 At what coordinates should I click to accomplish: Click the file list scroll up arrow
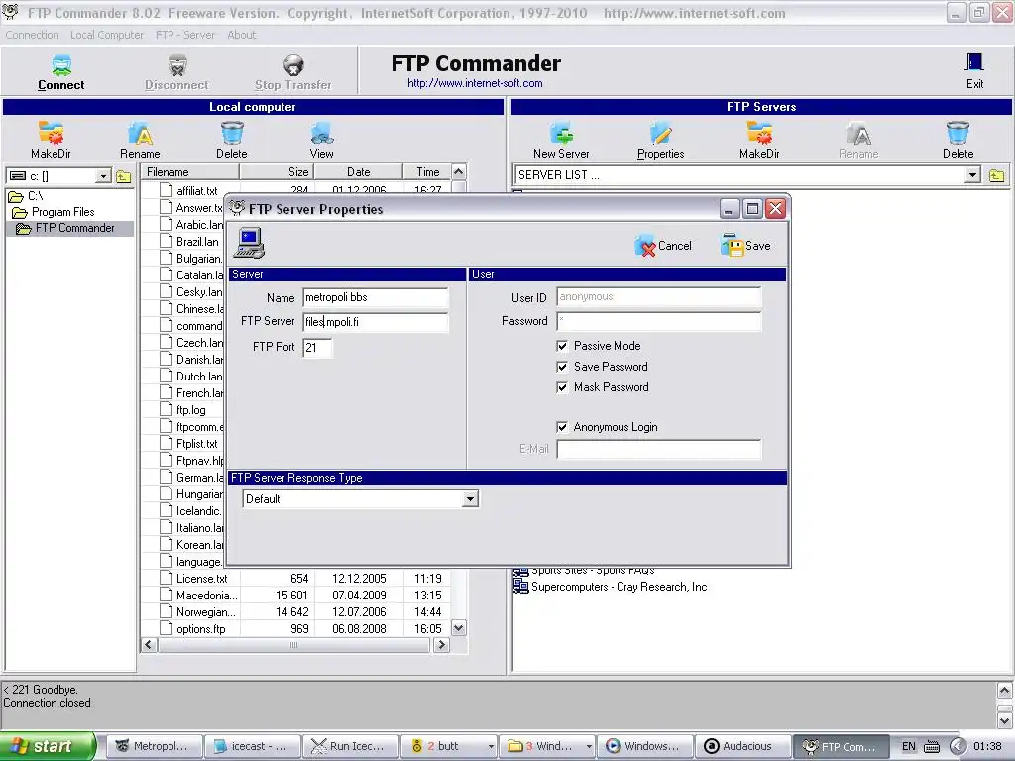point(458,172)
